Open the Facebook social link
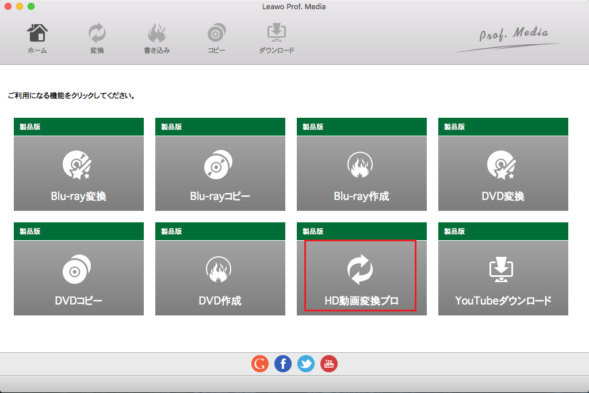 (x=283, y=364)
